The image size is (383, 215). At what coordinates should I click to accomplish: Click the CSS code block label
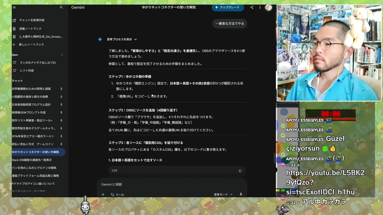pyautogui.click(x=114, y=171)
